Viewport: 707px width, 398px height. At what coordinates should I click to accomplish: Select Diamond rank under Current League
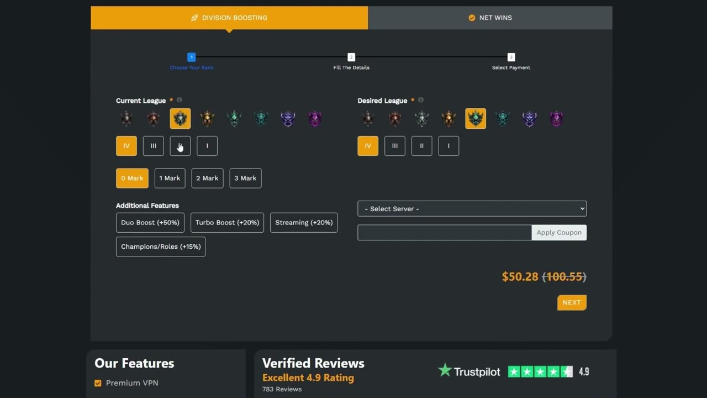[288, 119]
